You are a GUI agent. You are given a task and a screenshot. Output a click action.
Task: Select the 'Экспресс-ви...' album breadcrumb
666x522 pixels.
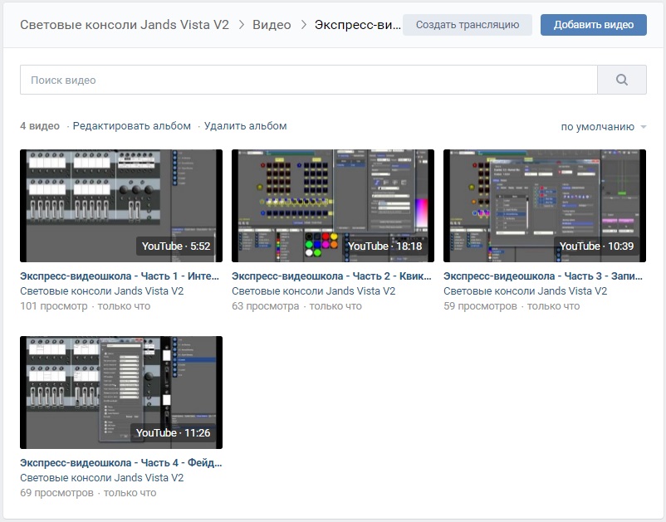click(x=357, y=25)
